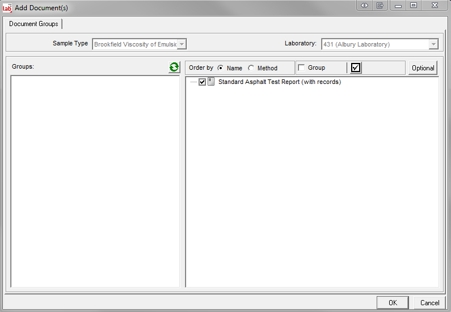Click the Laboratory combo box showing 431 Albury
This screenshot has height=312, width=451.
374,44
